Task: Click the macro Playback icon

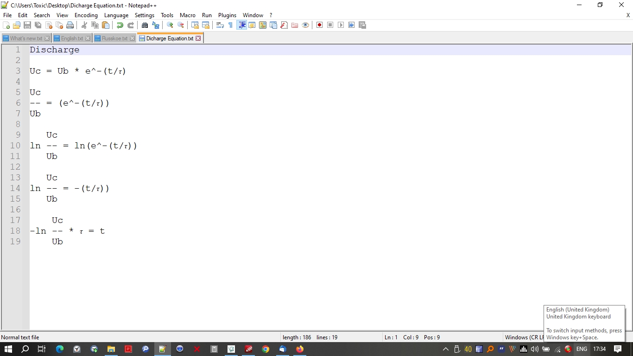Action: (341, 25)
